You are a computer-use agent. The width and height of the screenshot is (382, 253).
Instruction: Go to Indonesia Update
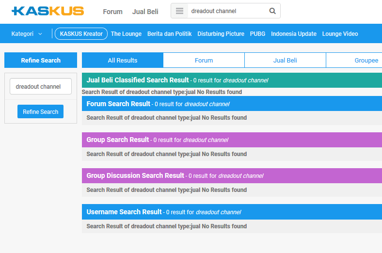coord(294,34)
